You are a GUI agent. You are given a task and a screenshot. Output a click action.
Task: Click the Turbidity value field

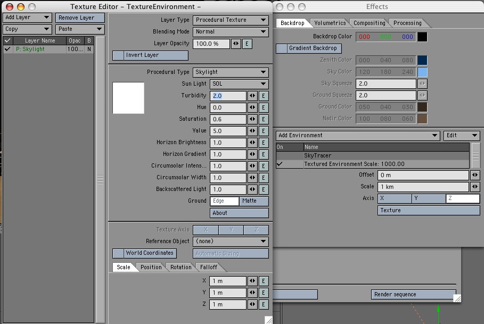[x=228, y=96]
